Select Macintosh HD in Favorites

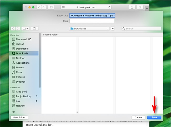(24, 39)
